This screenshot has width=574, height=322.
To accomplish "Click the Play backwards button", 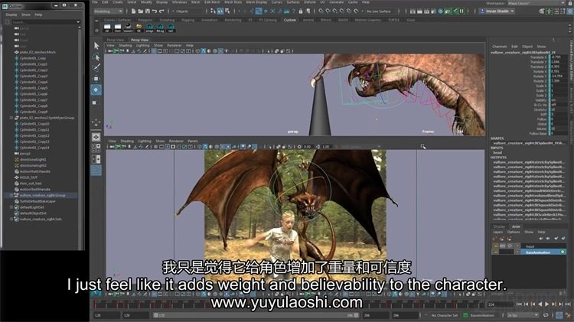I will (540, 304).
